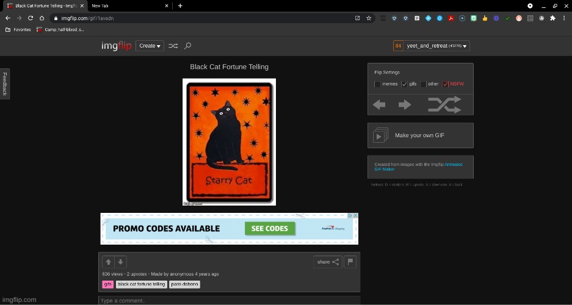Go to previous image with left arrow
Screen dimensions: 572x305
(379, 105)
